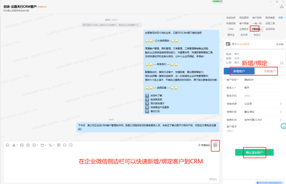This screenshot has width=286, height=184.
Task: Click 确认添加客户 green button
Action: [x=254, y=152]
